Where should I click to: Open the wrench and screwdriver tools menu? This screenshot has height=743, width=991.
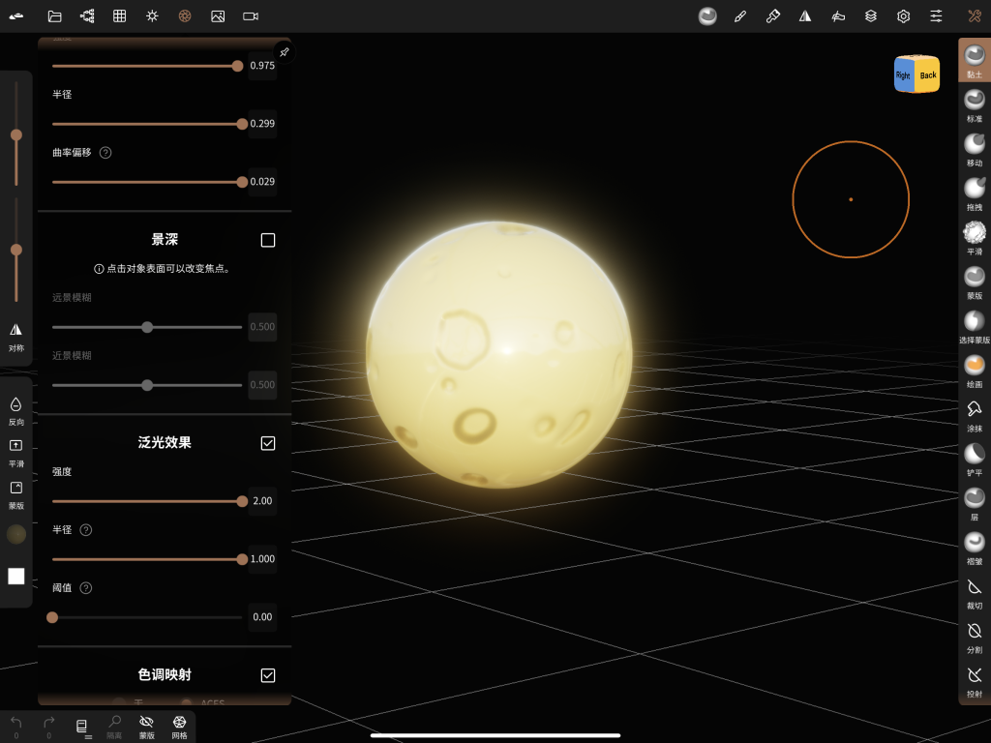tap(974, 16)
